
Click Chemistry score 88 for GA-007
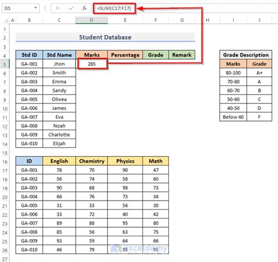[x=91, y=223]
